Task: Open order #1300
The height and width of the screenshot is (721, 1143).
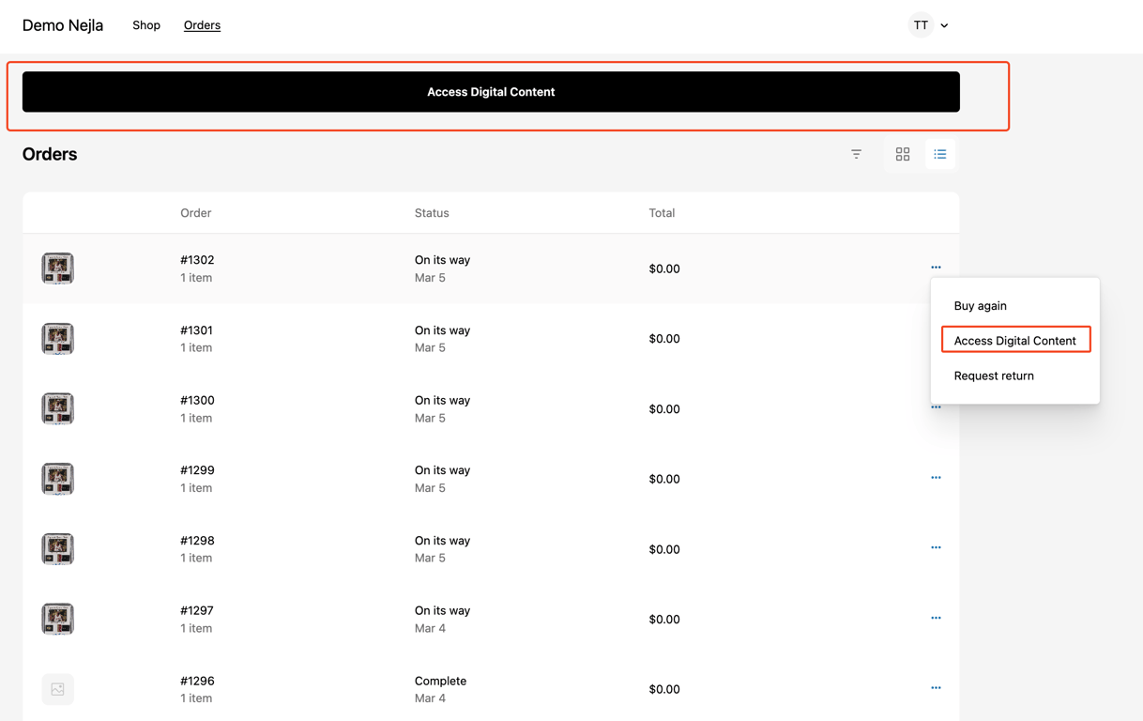Action: (197, 400)
